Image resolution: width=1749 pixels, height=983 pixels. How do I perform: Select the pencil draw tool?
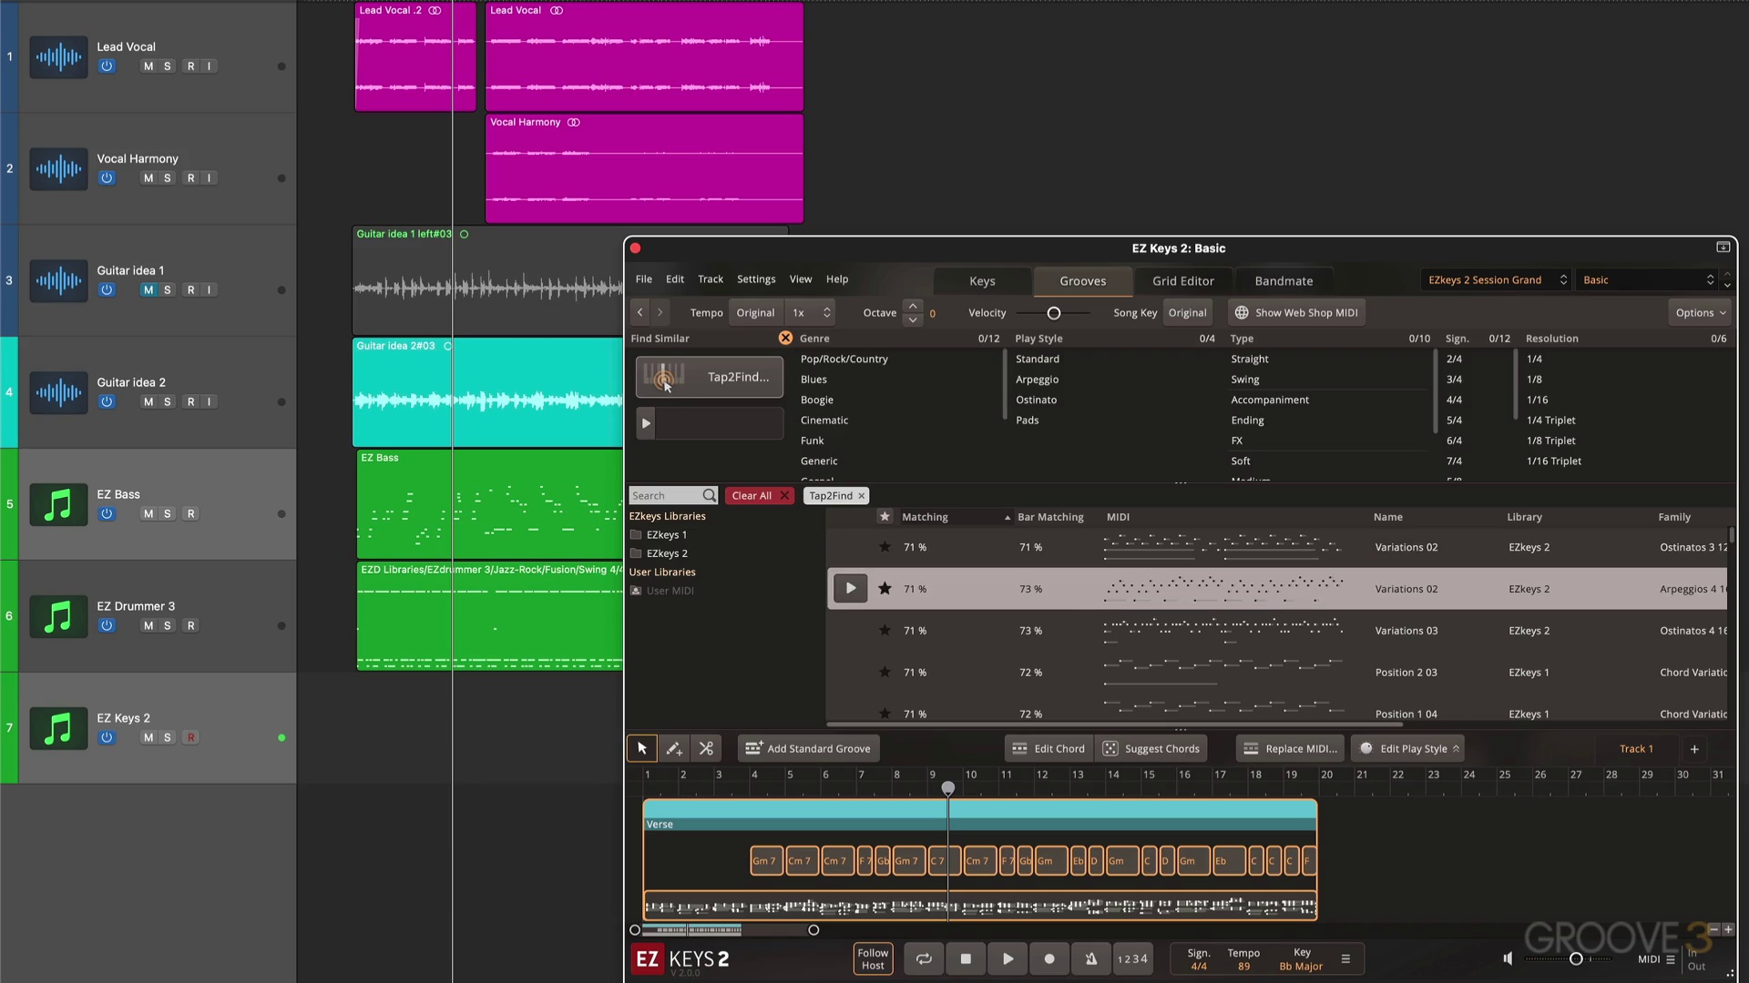[674, 748]
